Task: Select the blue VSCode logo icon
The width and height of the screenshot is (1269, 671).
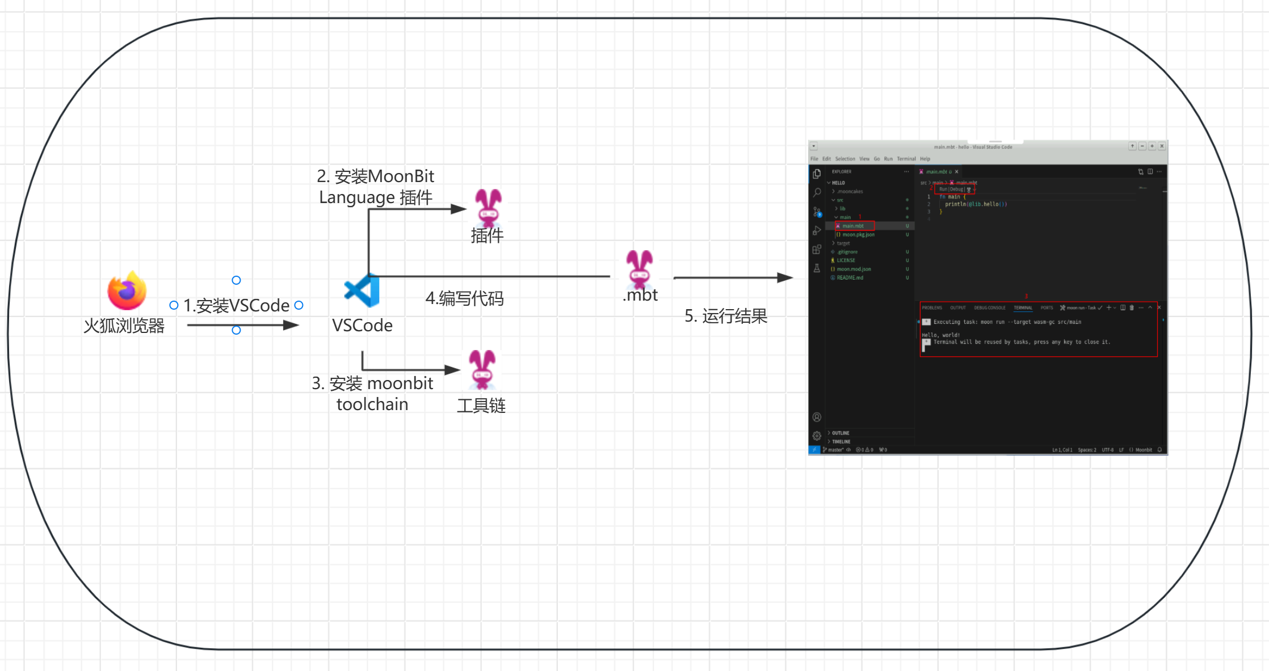Action: tap(362, 290)
